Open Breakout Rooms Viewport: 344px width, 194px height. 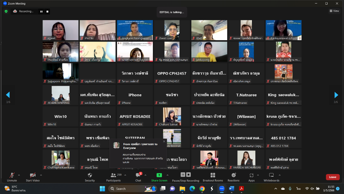coord(213,177)
